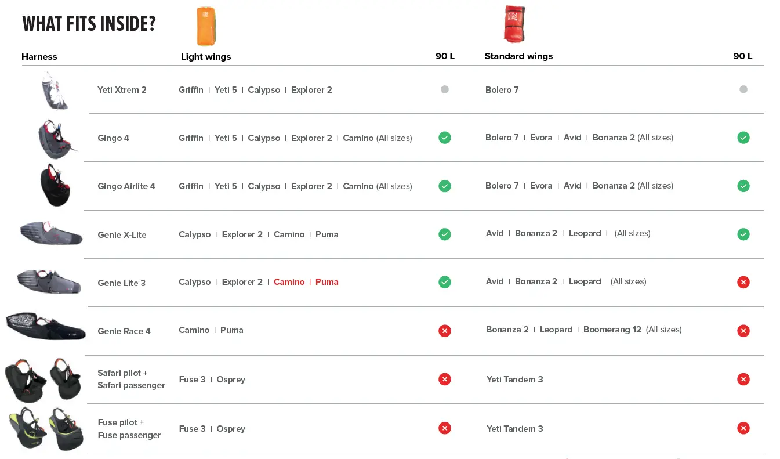This screenshot has width=780, height=459.
Task: Click the Boomerang 12 wing name
Action: click(x=612, y=330)
